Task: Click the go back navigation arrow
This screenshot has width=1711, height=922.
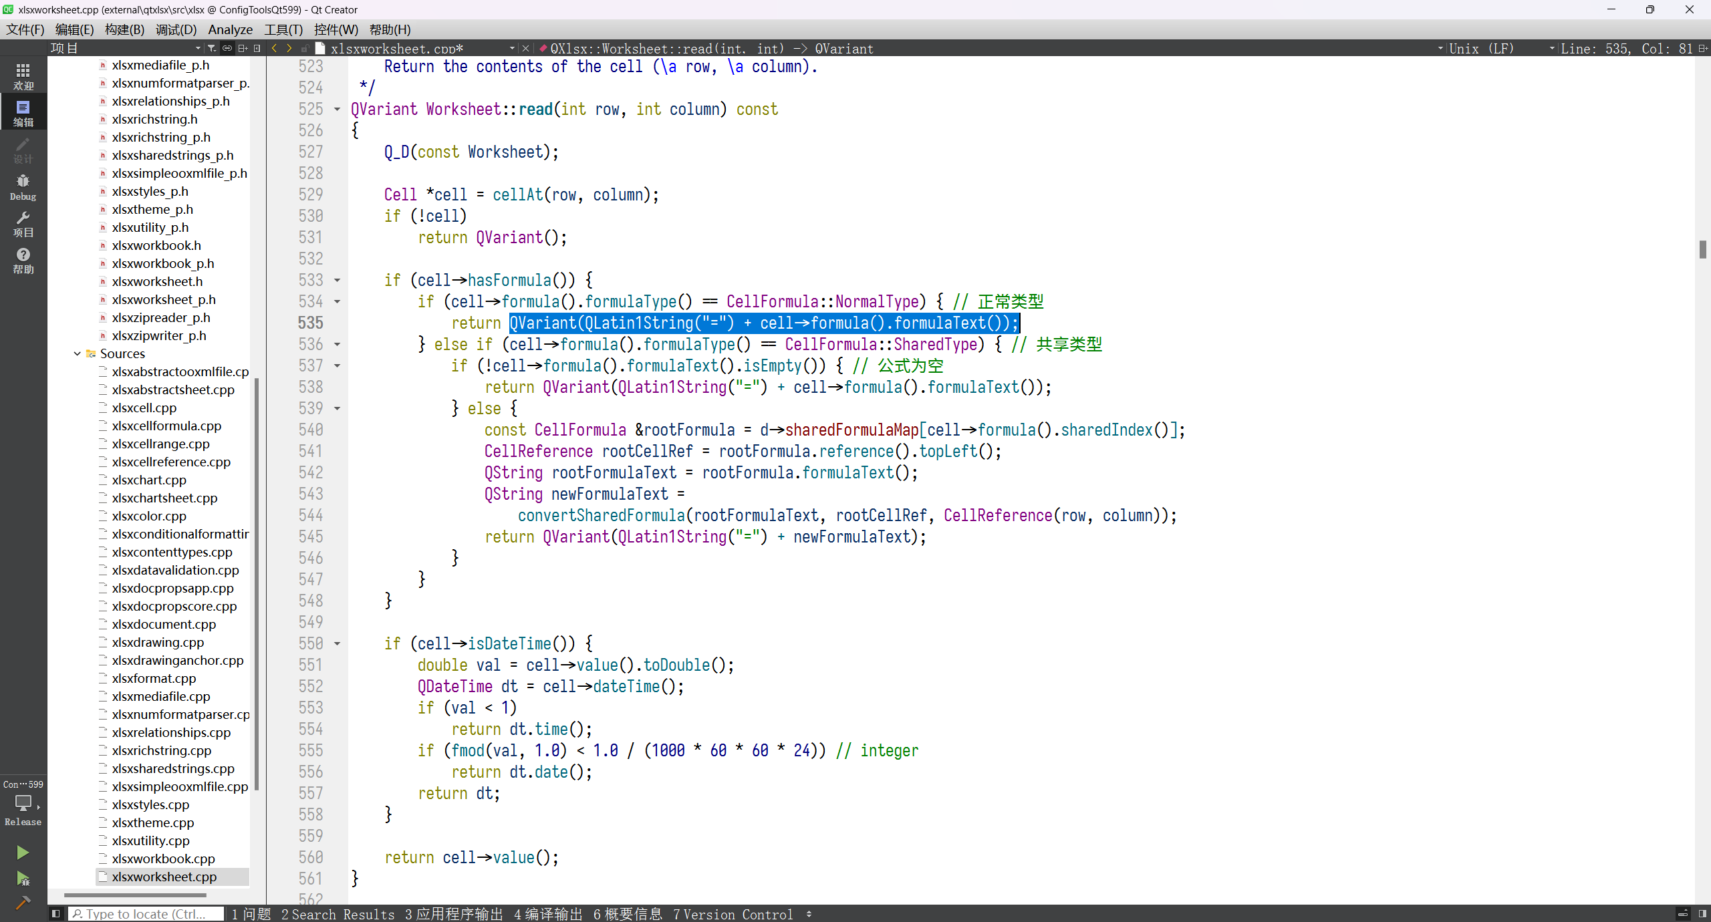Action: tap(274, 48)
